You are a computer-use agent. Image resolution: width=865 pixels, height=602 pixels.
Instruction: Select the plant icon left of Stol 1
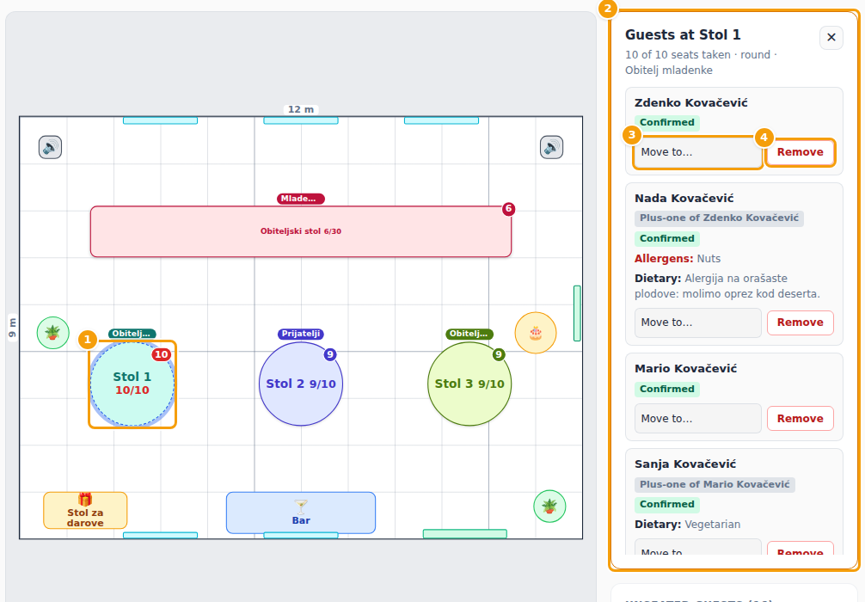click(53, 333)
